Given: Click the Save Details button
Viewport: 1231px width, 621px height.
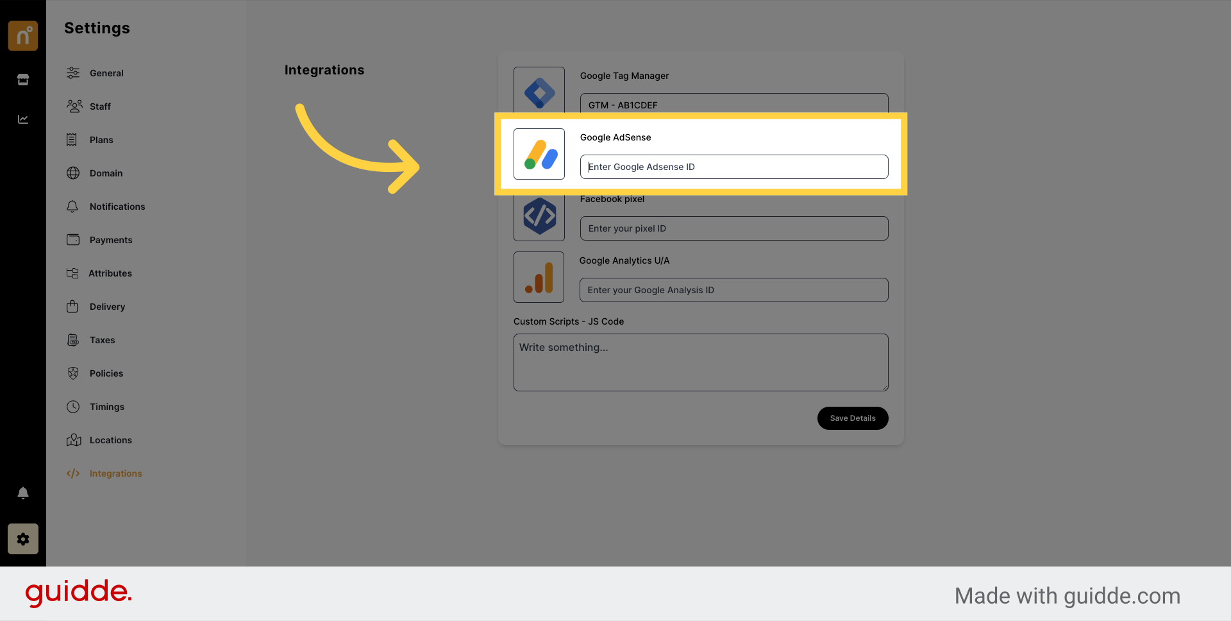Looking at the screenshot, I should pyautogui.click(x=853, y=418).
